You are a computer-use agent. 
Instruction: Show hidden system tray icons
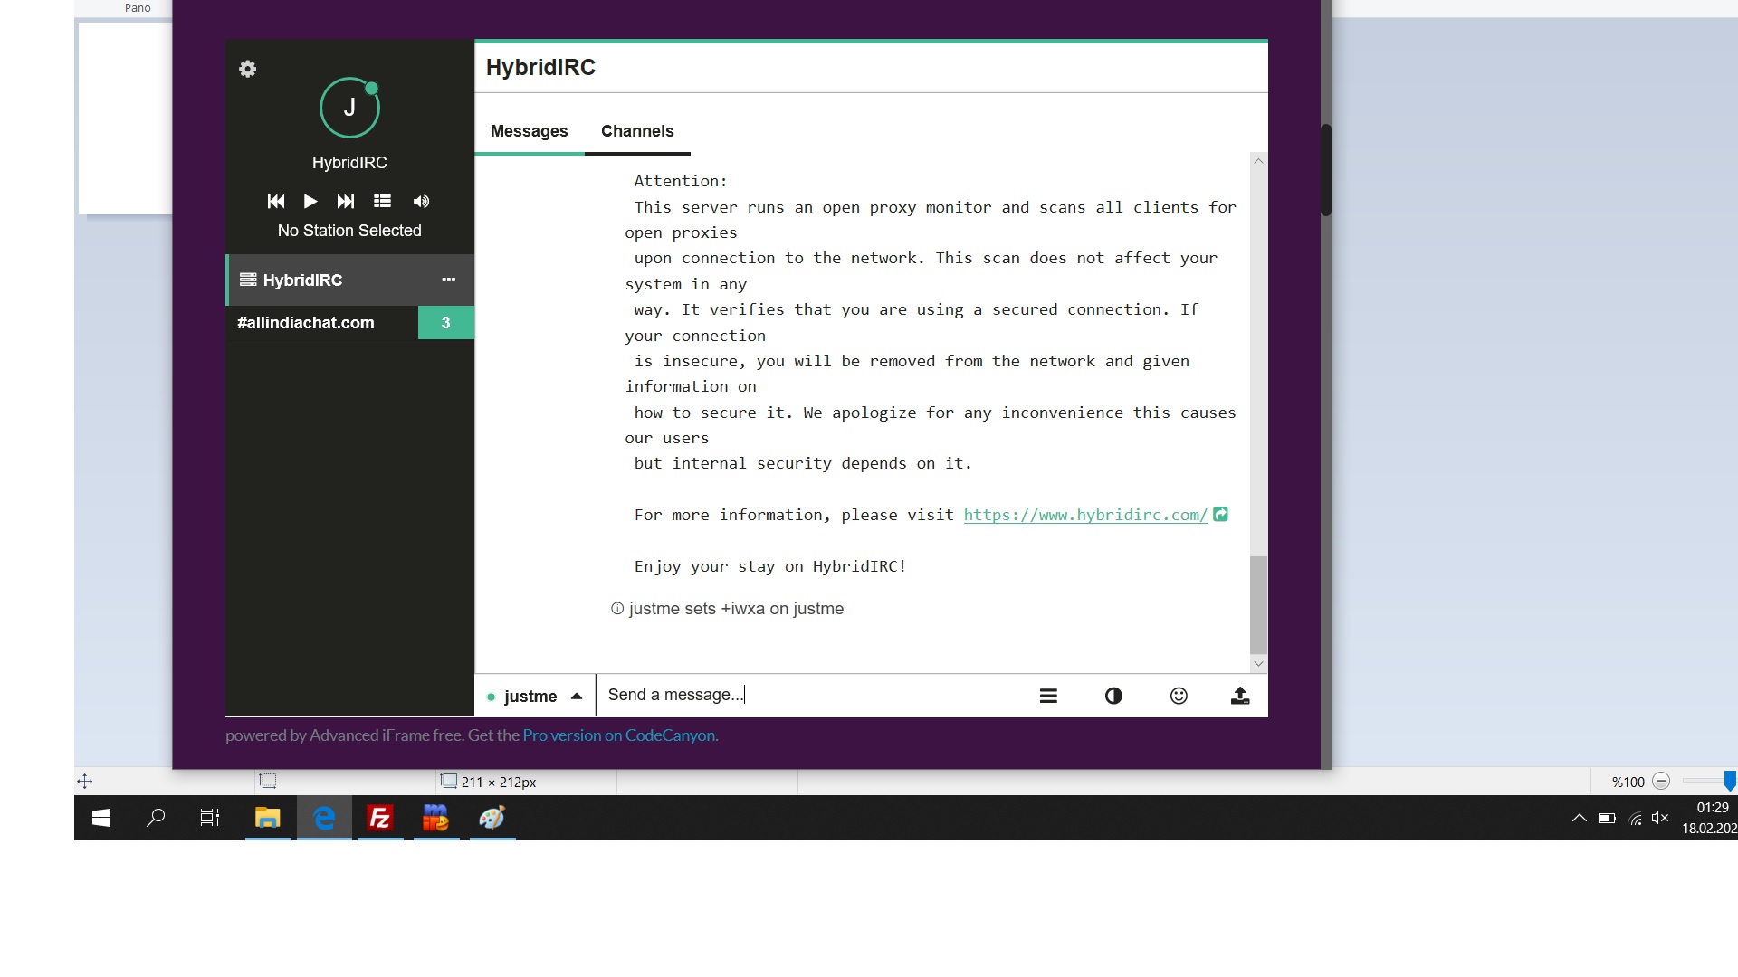1580,818
